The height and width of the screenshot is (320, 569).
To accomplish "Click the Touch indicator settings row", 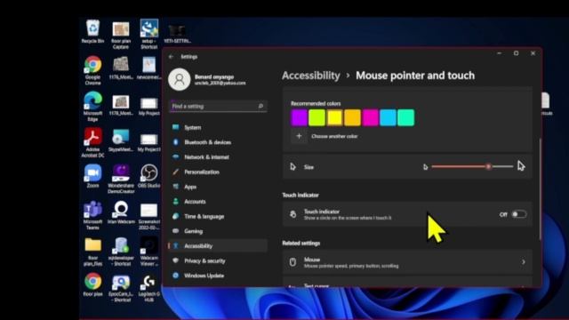I will [x=407, y=214].
